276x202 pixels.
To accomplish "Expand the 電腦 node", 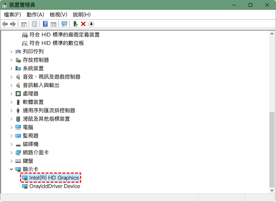I will [x=12, y=127].
